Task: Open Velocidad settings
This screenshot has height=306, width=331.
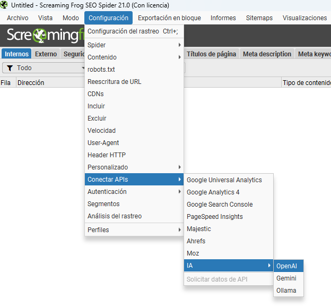Action: pyautogui.click(x=134, y=131)
